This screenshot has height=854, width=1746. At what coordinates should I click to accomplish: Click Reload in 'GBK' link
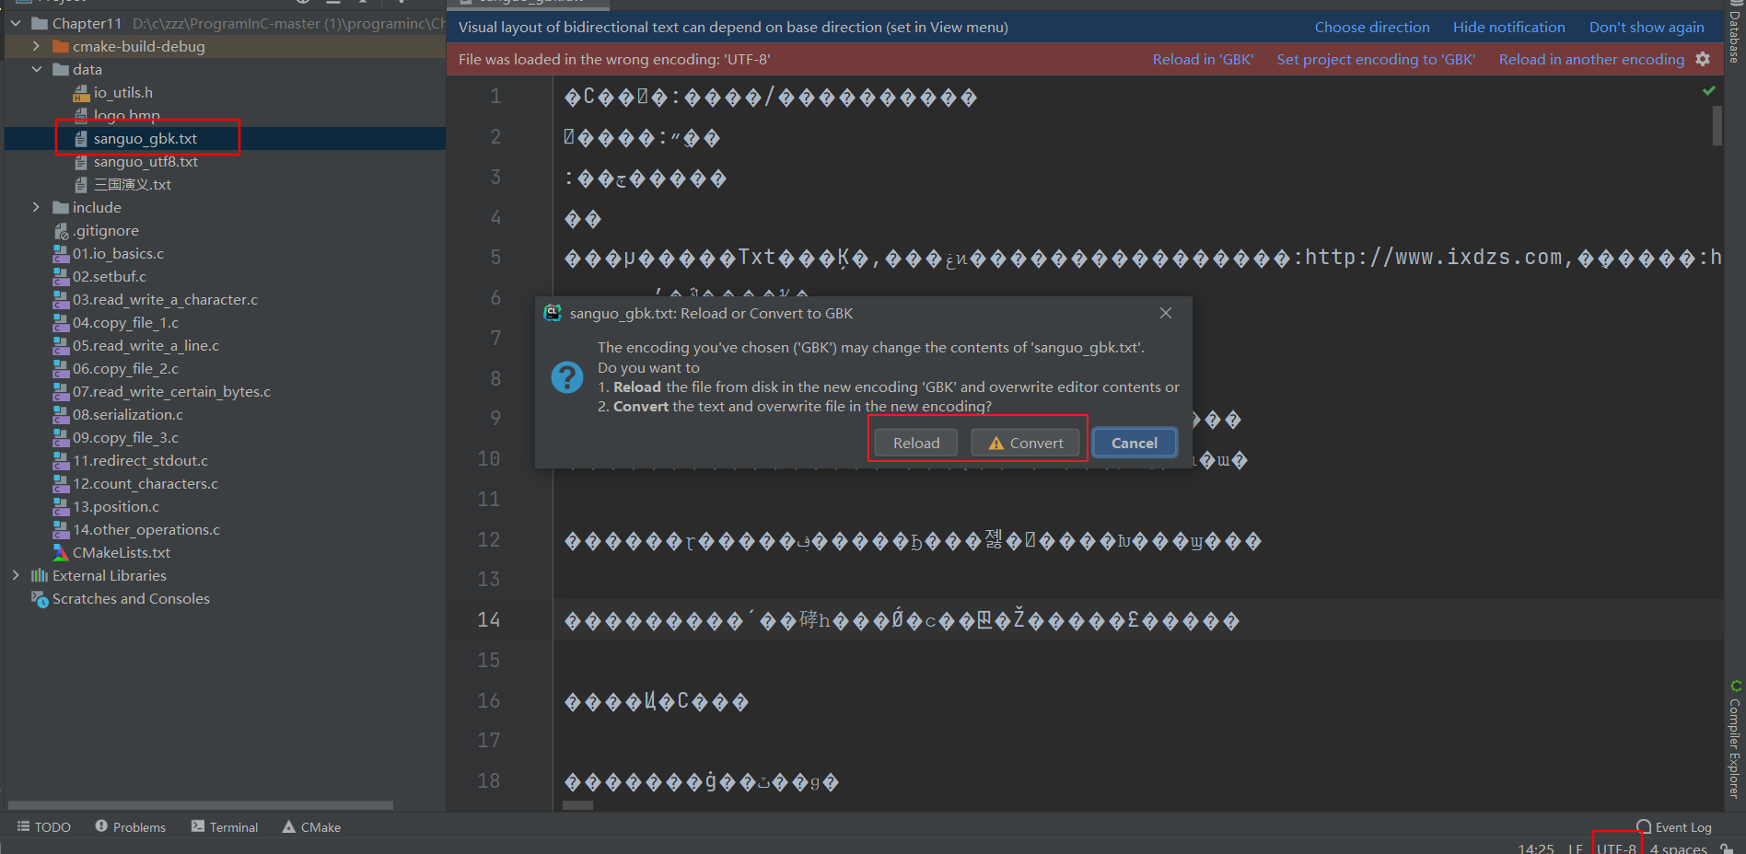(x=1203, y=60)
